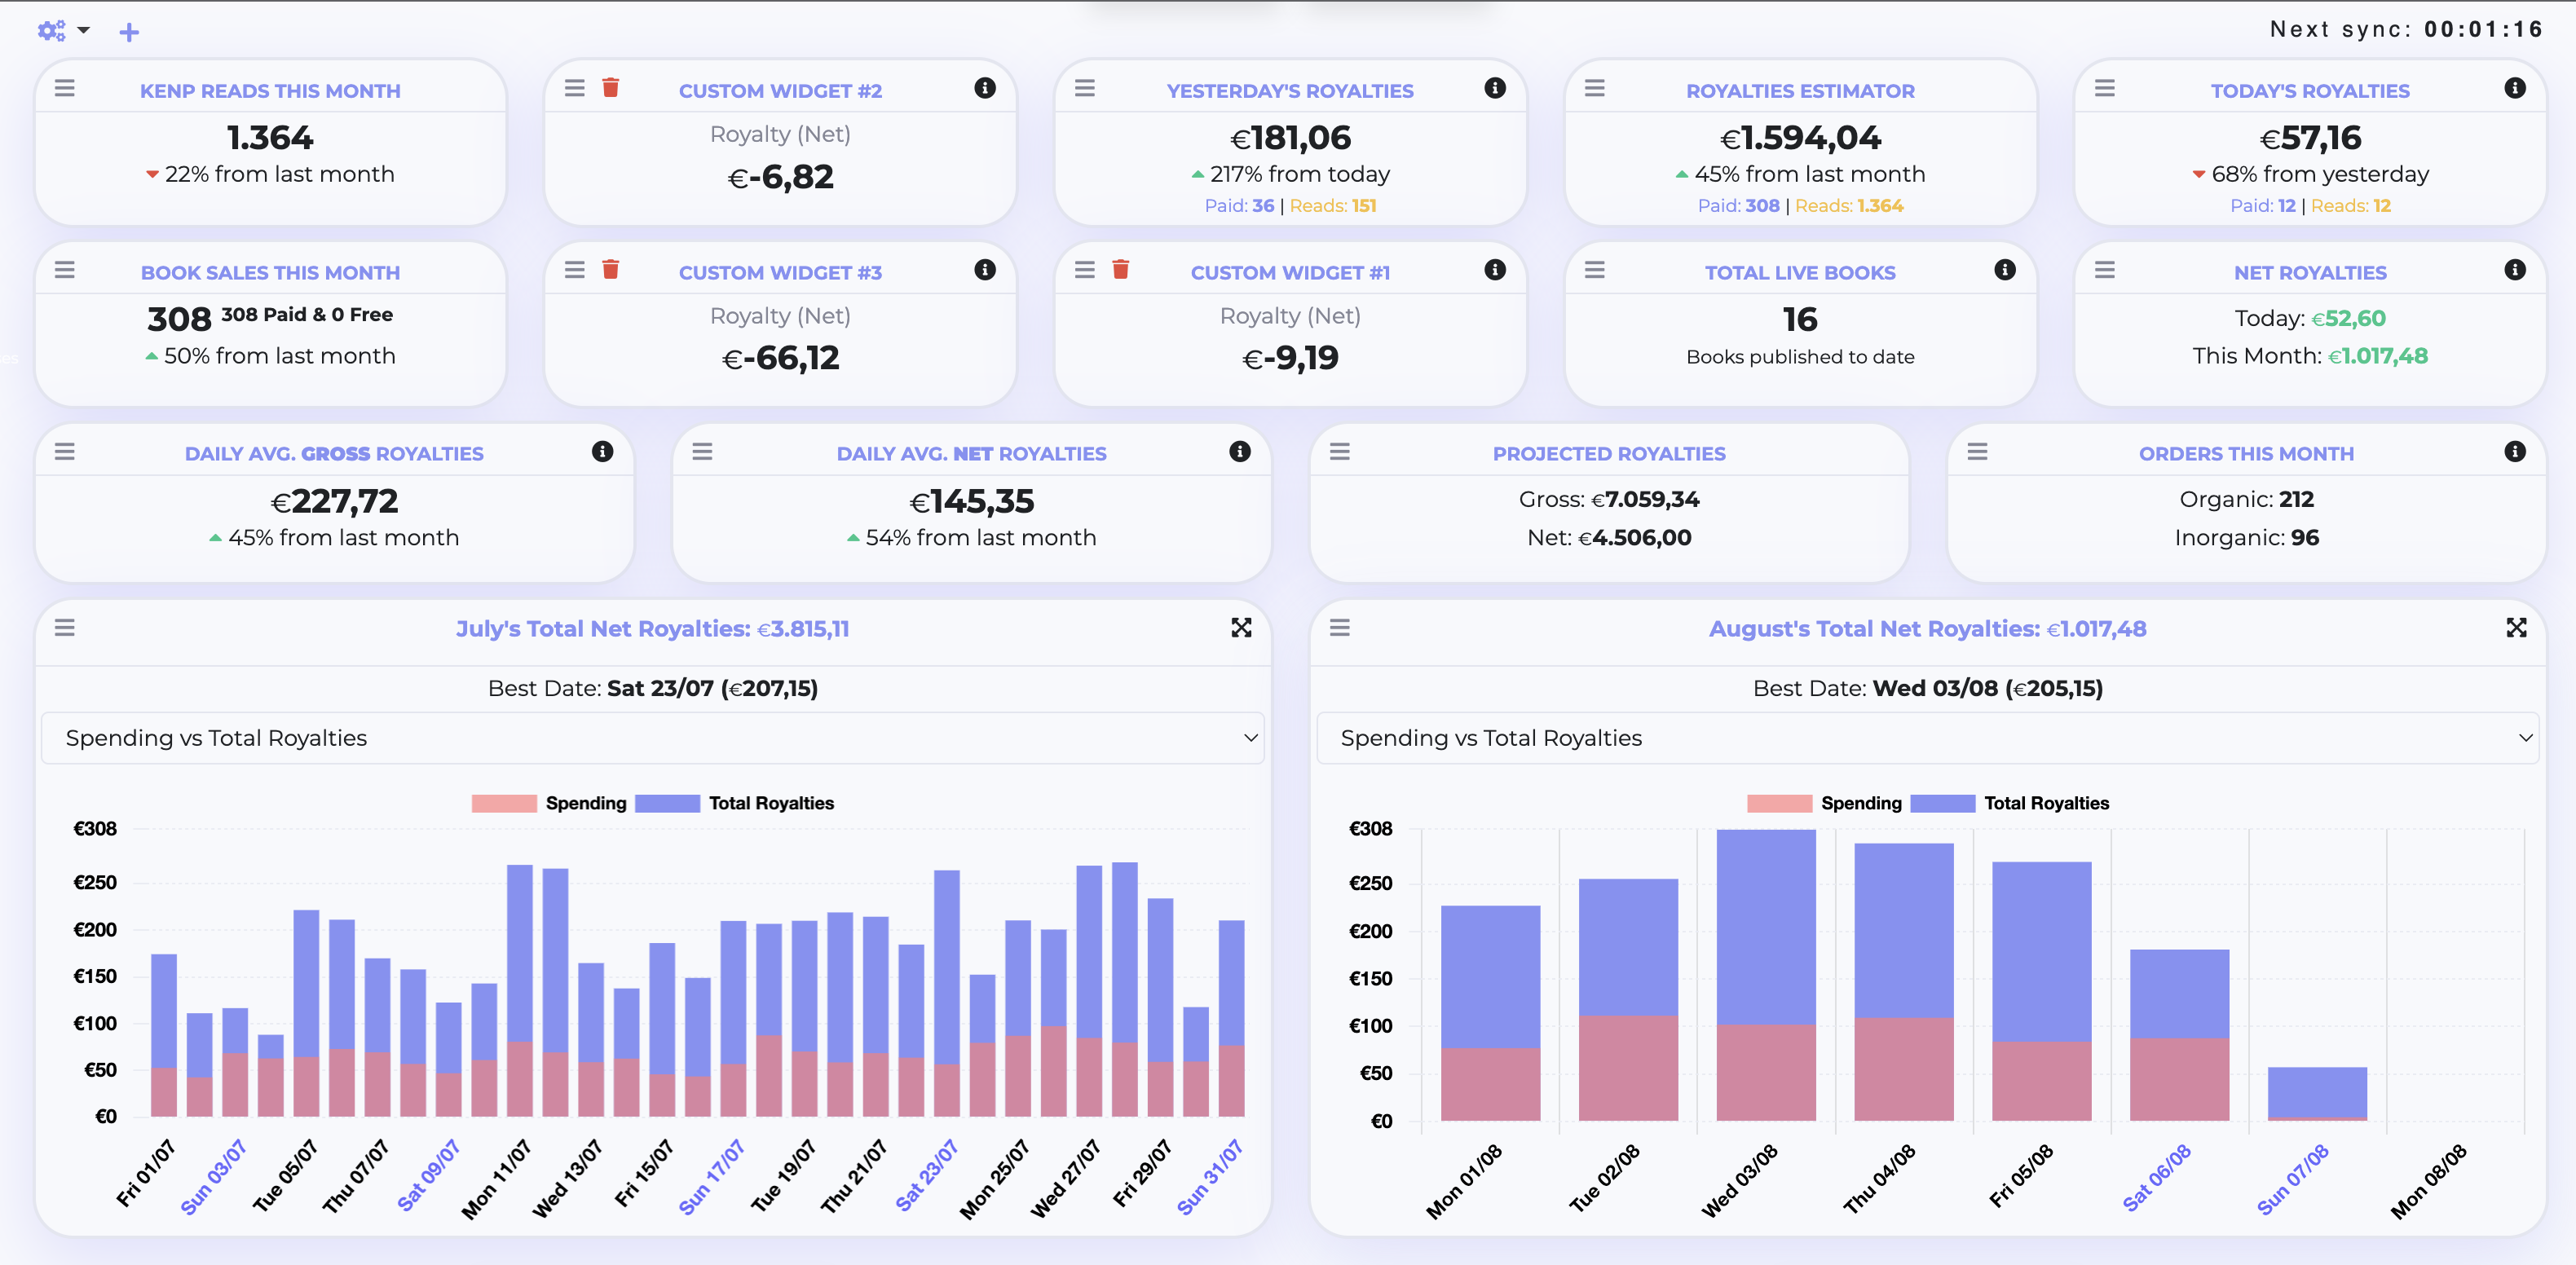The width and height of the screenshot is (2576, 1265).
Task: Click Total Live Books drag handle
Action: click(1595, 270)
